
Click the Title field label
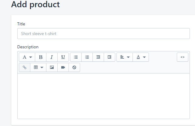21,24
